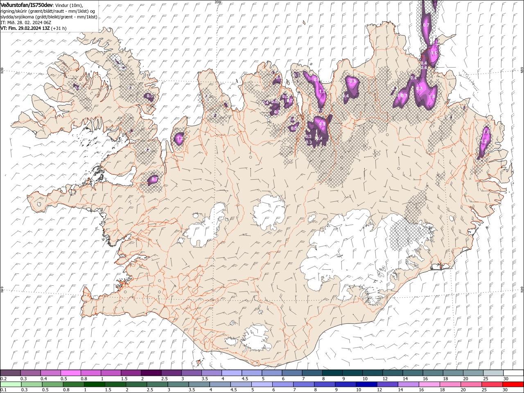
Task: Click the 0.7 snowfall label in the westernmost inland purple patch
Action: click(154, 179)
